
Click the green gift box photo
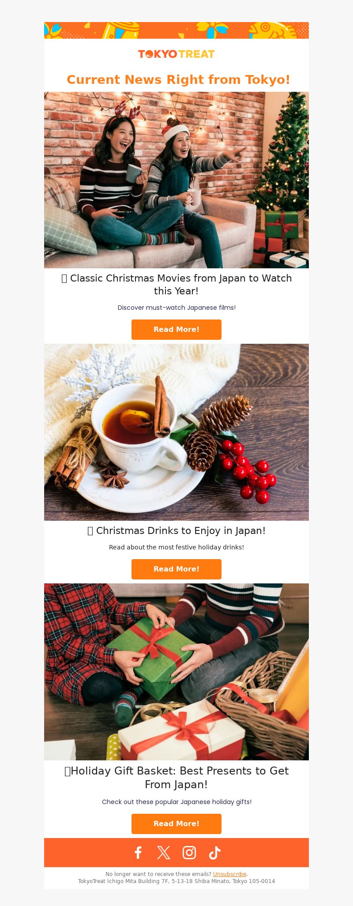tap(176, 672)
